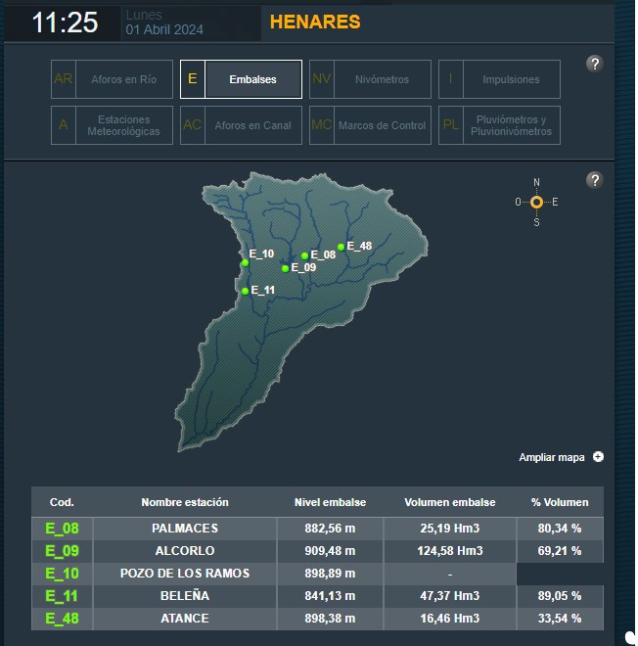
Task: Open the Marcos de Control filter
Action: click(x=370, y=125)
